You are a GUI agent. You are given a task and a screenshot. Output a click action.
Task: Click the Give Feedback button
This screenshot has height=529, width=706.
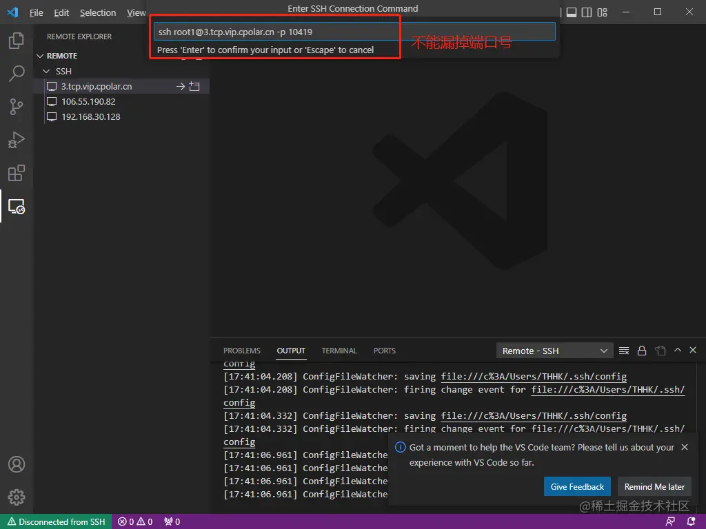pyautogui.click(x=577, y=487)
